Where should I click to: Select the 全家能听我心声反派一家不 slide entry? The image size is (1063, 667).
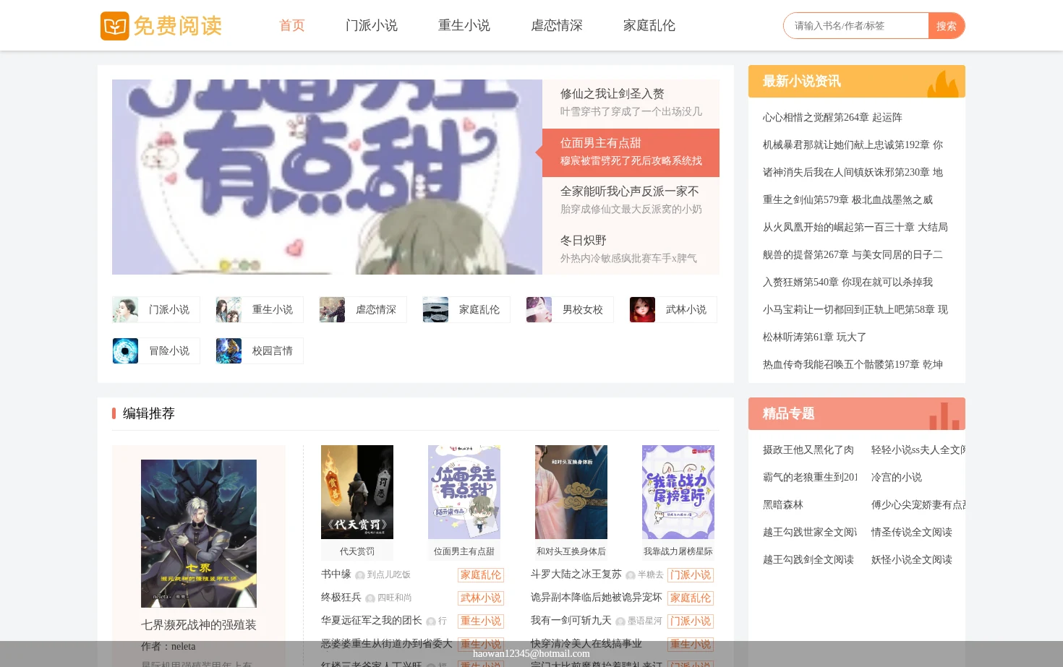coord(631,201)
